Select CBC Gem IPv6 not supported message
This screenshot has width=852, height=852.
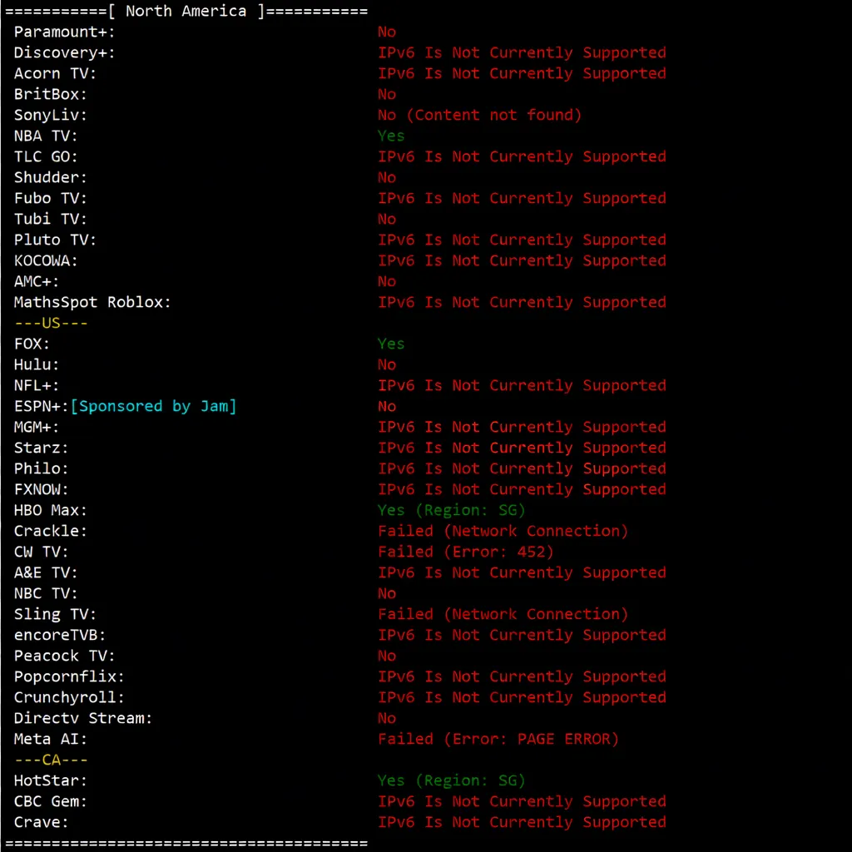click(522, 801)
